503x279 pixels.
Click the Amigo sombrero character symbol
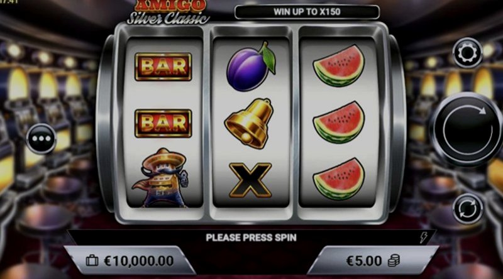coord(162,178)
